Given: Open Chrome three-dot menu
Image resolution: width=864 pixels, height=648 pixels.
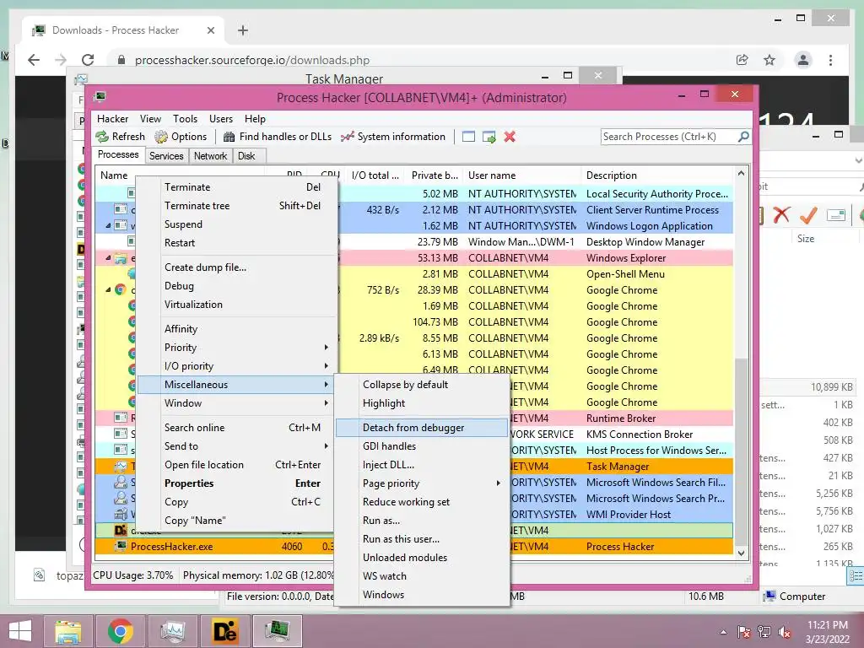Looking at the screenshot, I should (830, 60).
